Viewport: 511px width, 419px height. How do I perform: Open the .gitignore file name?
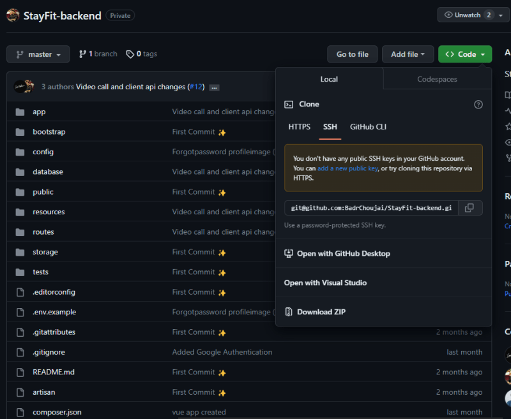pos(49,352)
